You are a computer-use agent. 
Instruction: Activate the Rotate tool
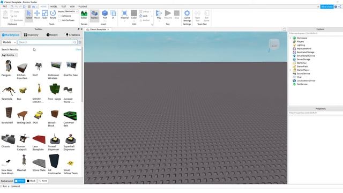(53, 14)
